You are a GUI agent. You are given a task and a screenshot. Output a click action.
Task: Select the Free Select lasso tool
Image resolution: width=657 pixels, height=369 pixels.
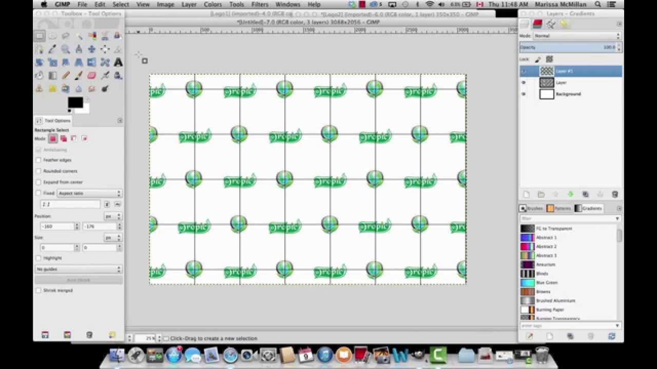tap(66, 36)
